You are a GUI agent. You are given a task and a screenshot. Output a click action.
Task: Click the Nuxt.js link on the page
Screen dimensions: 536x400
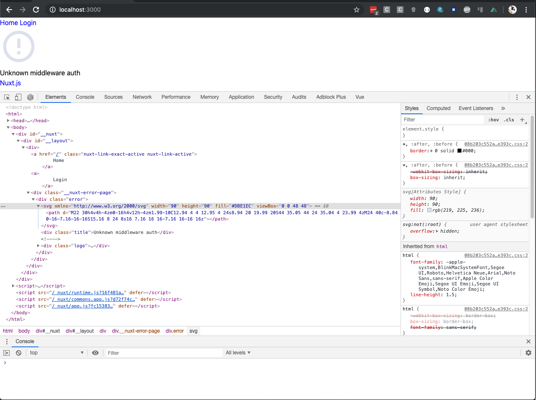click(10, 83)
